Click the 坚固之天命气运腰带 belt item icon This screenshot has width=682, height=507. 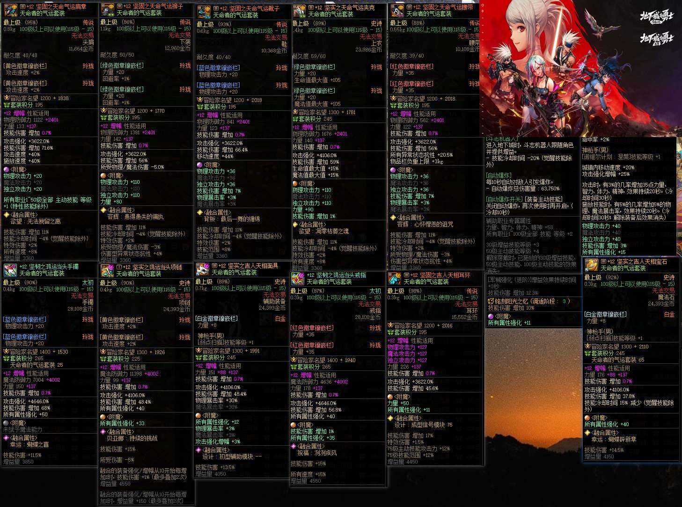397,10
